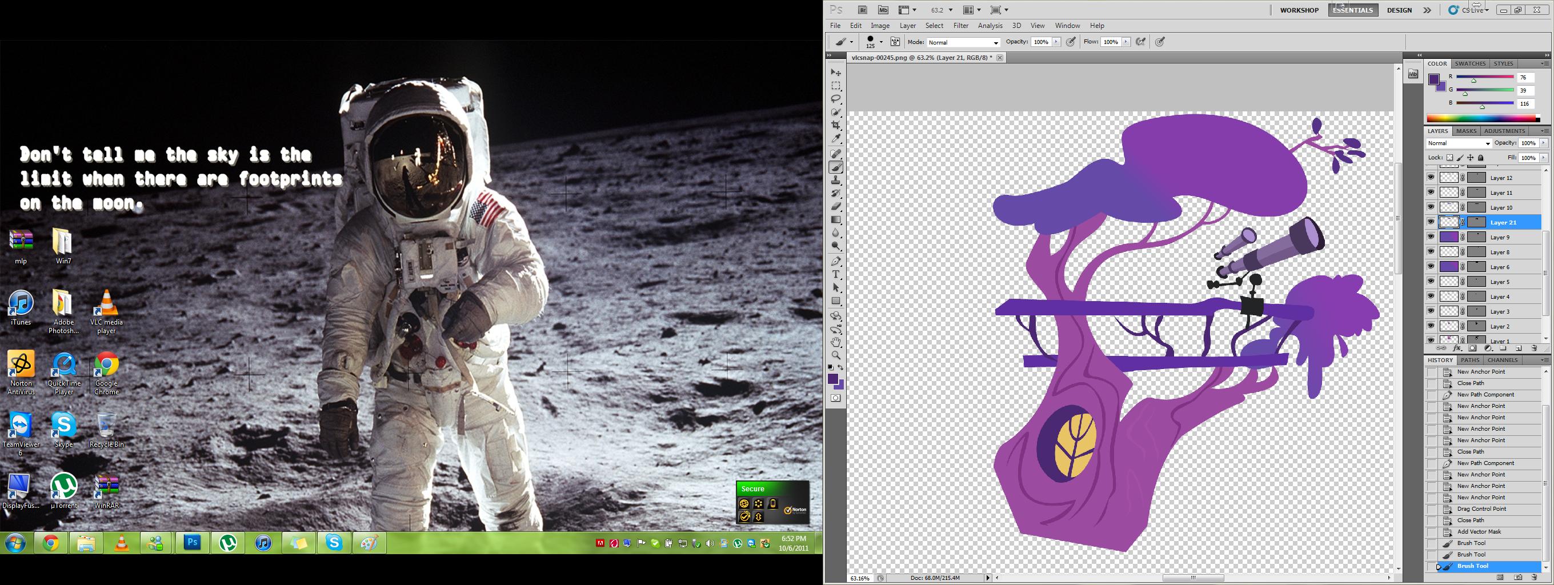This screenshot has width=1554, height=585.
Task: Click the R slider in Color panel
Action: (1485, 77)
